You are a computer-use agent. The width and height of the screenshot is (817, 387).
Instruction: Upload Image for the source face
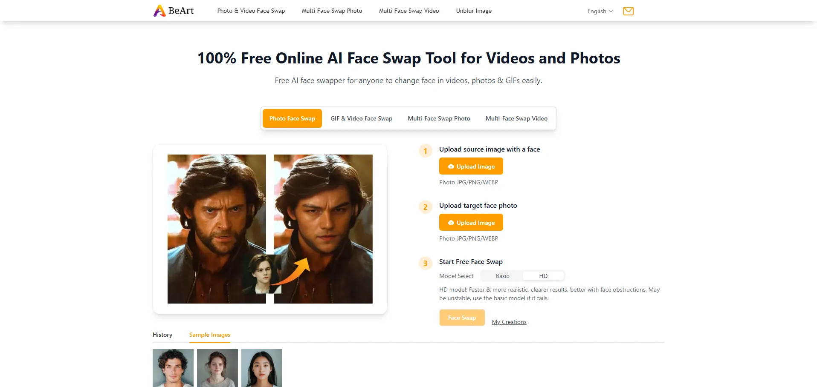471,166
